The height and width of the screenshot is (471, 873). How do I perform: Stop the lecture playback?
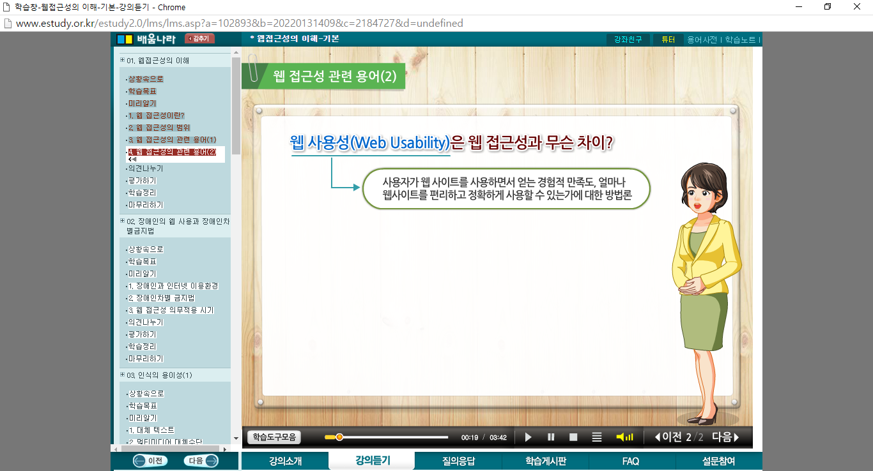573,437
